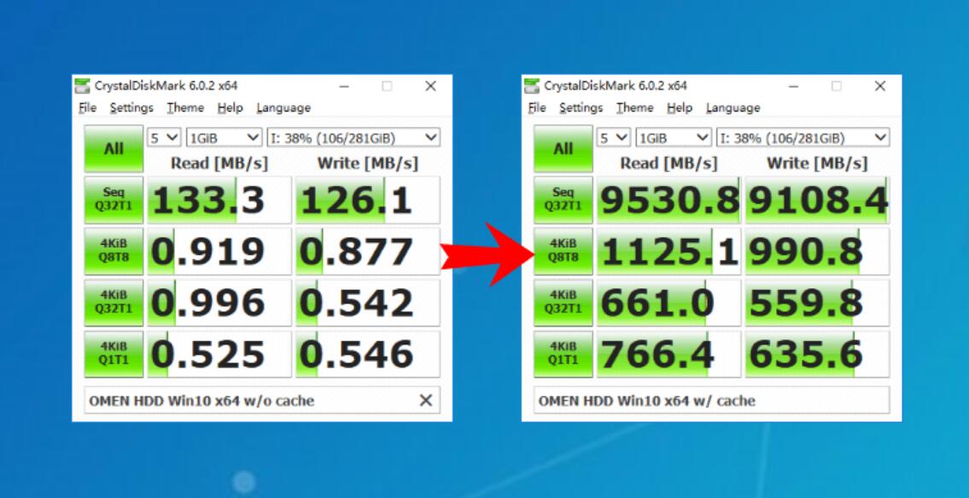Minimize the left CrystalDiskMark window
This screenshot has height=498, width=969.
click(344, 86)
